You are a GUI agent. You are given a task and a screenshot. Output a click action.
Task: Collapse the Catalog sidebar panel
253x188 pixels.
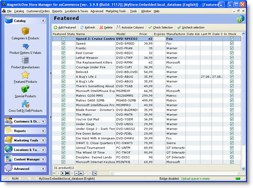[x=43, y=21]
